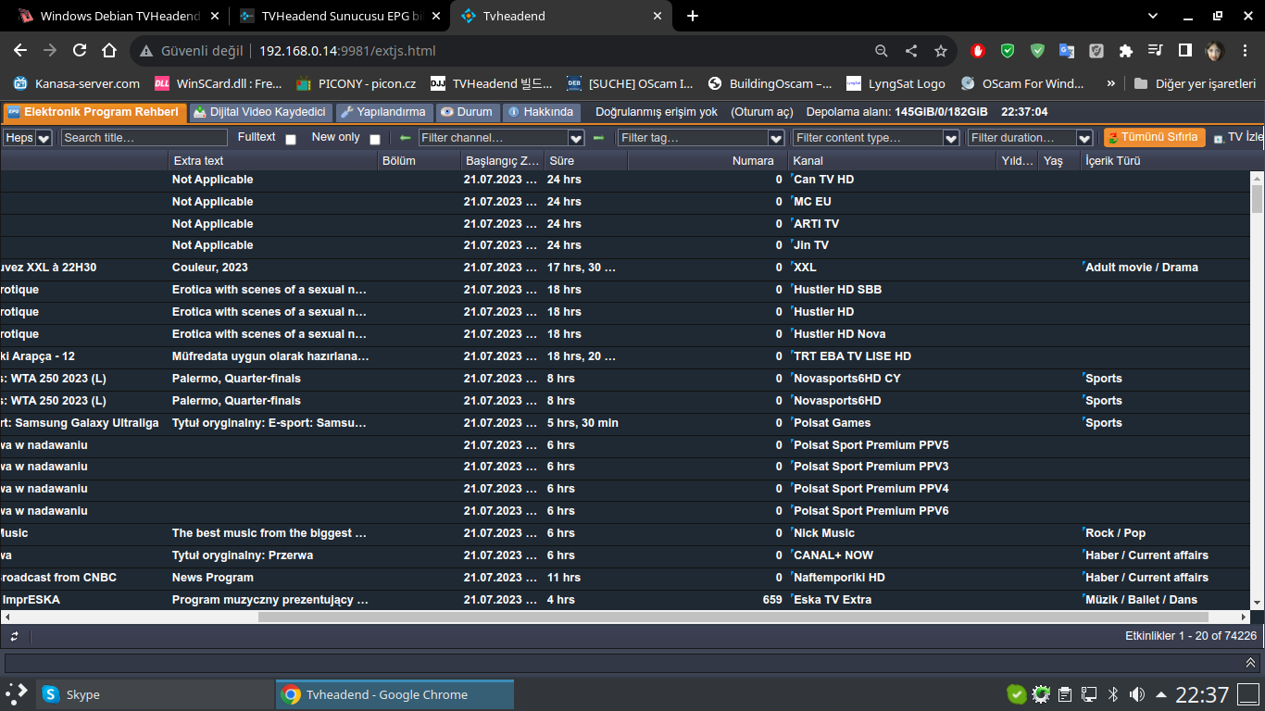This screenshot has height=711, width=1265.
Task: Show hidden tray icons with the up arrow
Action: coord(1160,694)
